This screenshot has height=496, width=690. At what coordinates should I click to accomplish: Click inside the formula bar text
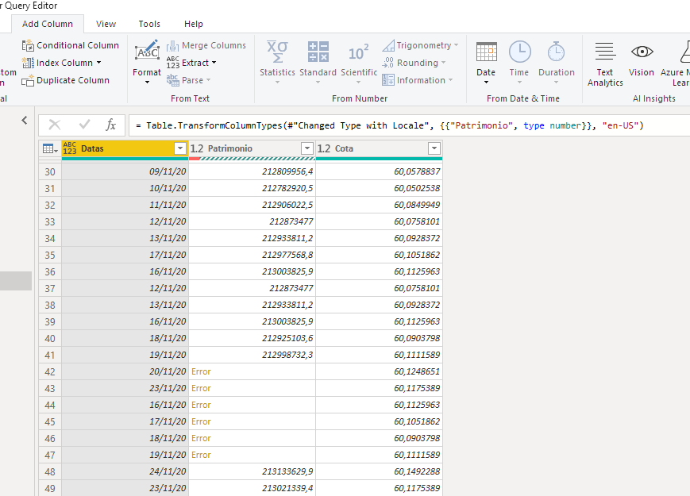(x=390, y=125)
